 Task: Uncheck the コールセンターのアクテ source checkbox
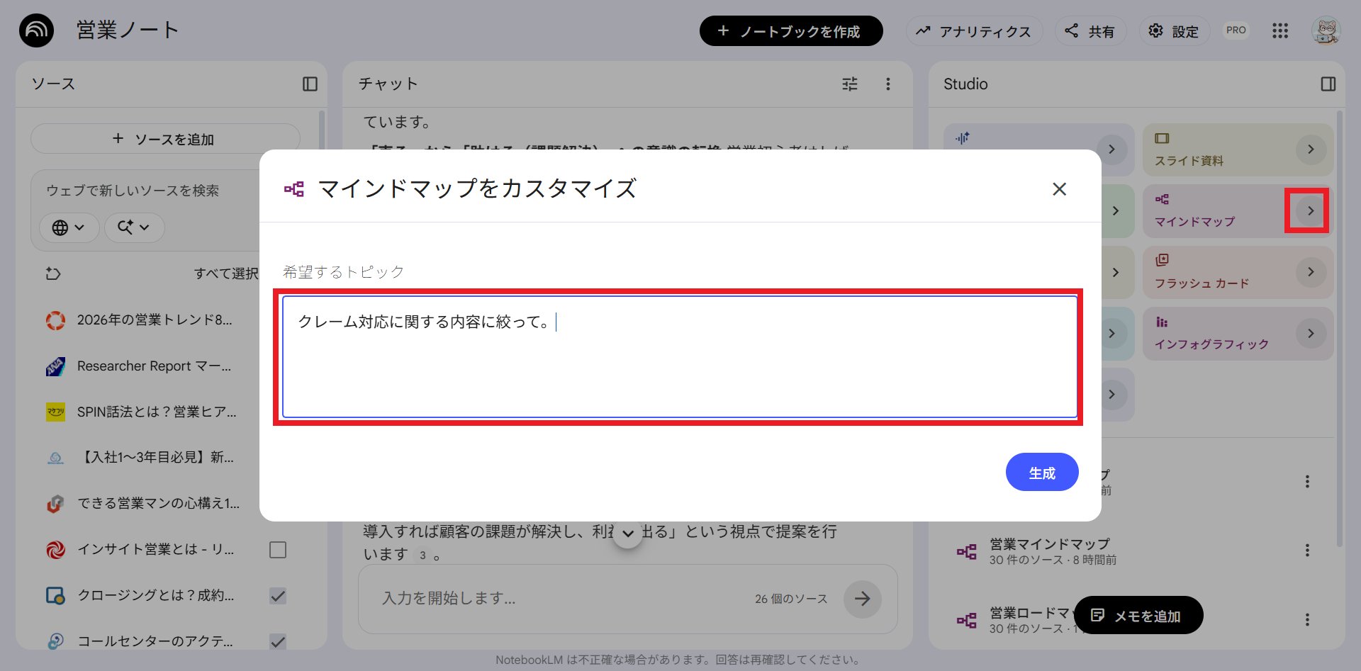click(x=278, y=641)
